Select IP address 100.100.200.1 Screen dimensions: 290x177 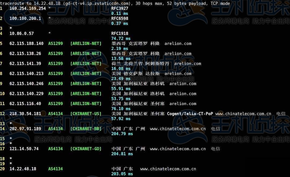(x=25, y=19)
